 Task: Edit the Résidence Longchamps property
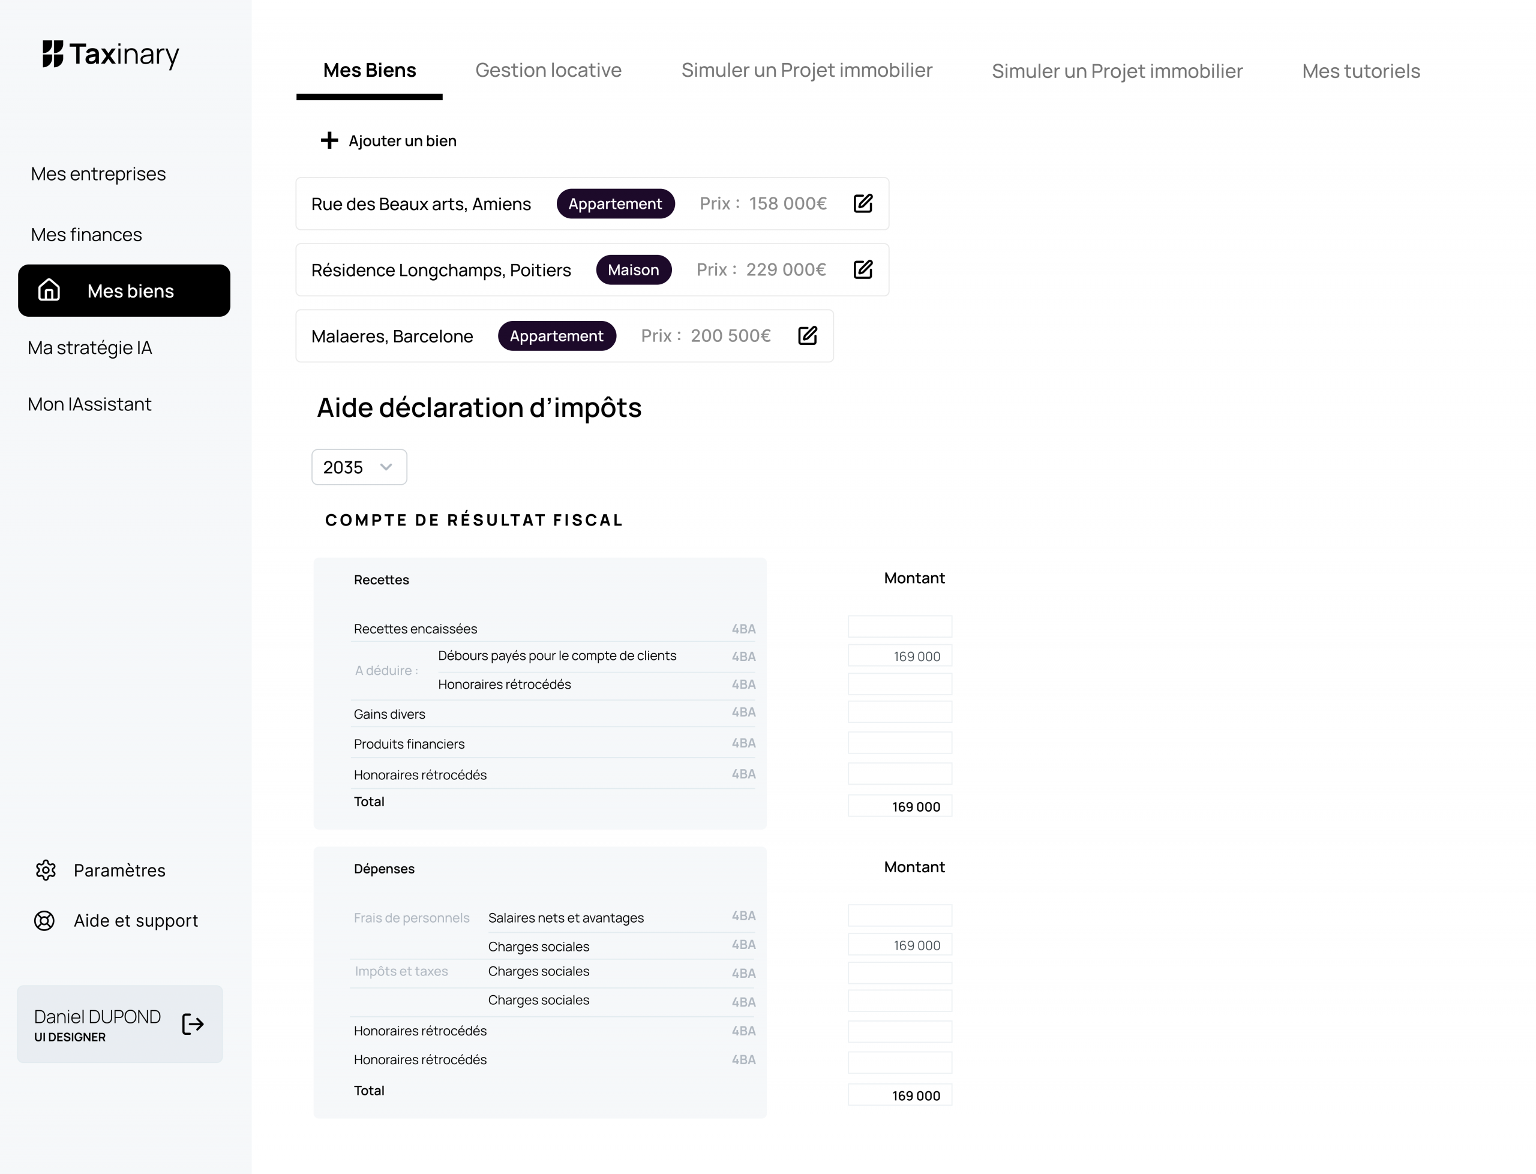point(863,270)
